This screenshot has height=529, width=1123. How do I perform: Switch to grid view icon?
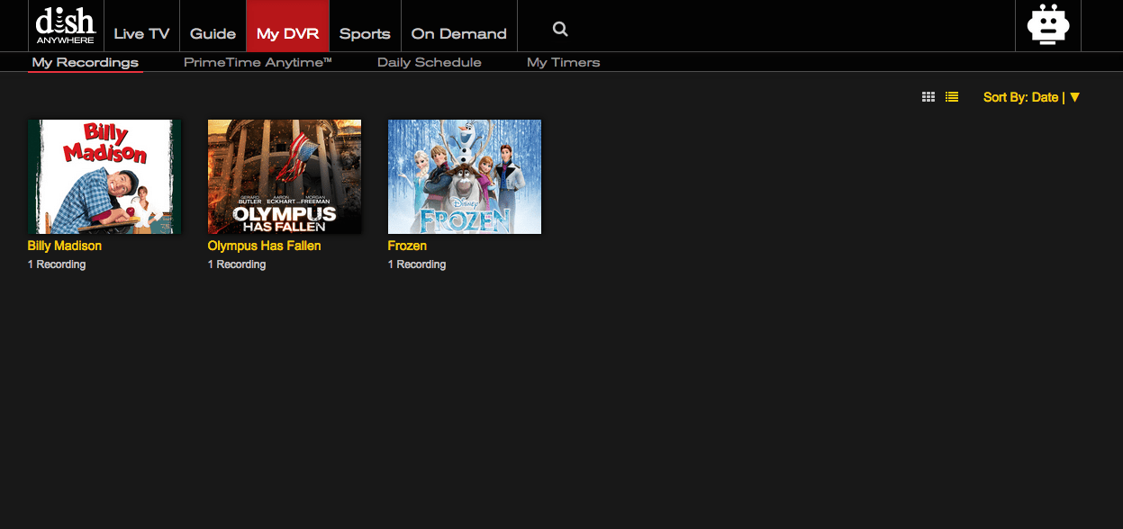point(928,97)
